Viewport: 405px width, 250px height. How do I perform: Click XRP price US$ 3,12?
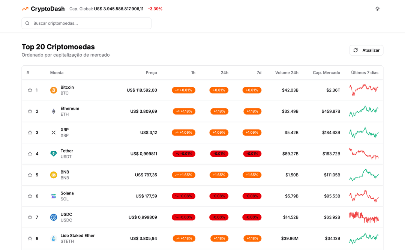pos(148,133)
